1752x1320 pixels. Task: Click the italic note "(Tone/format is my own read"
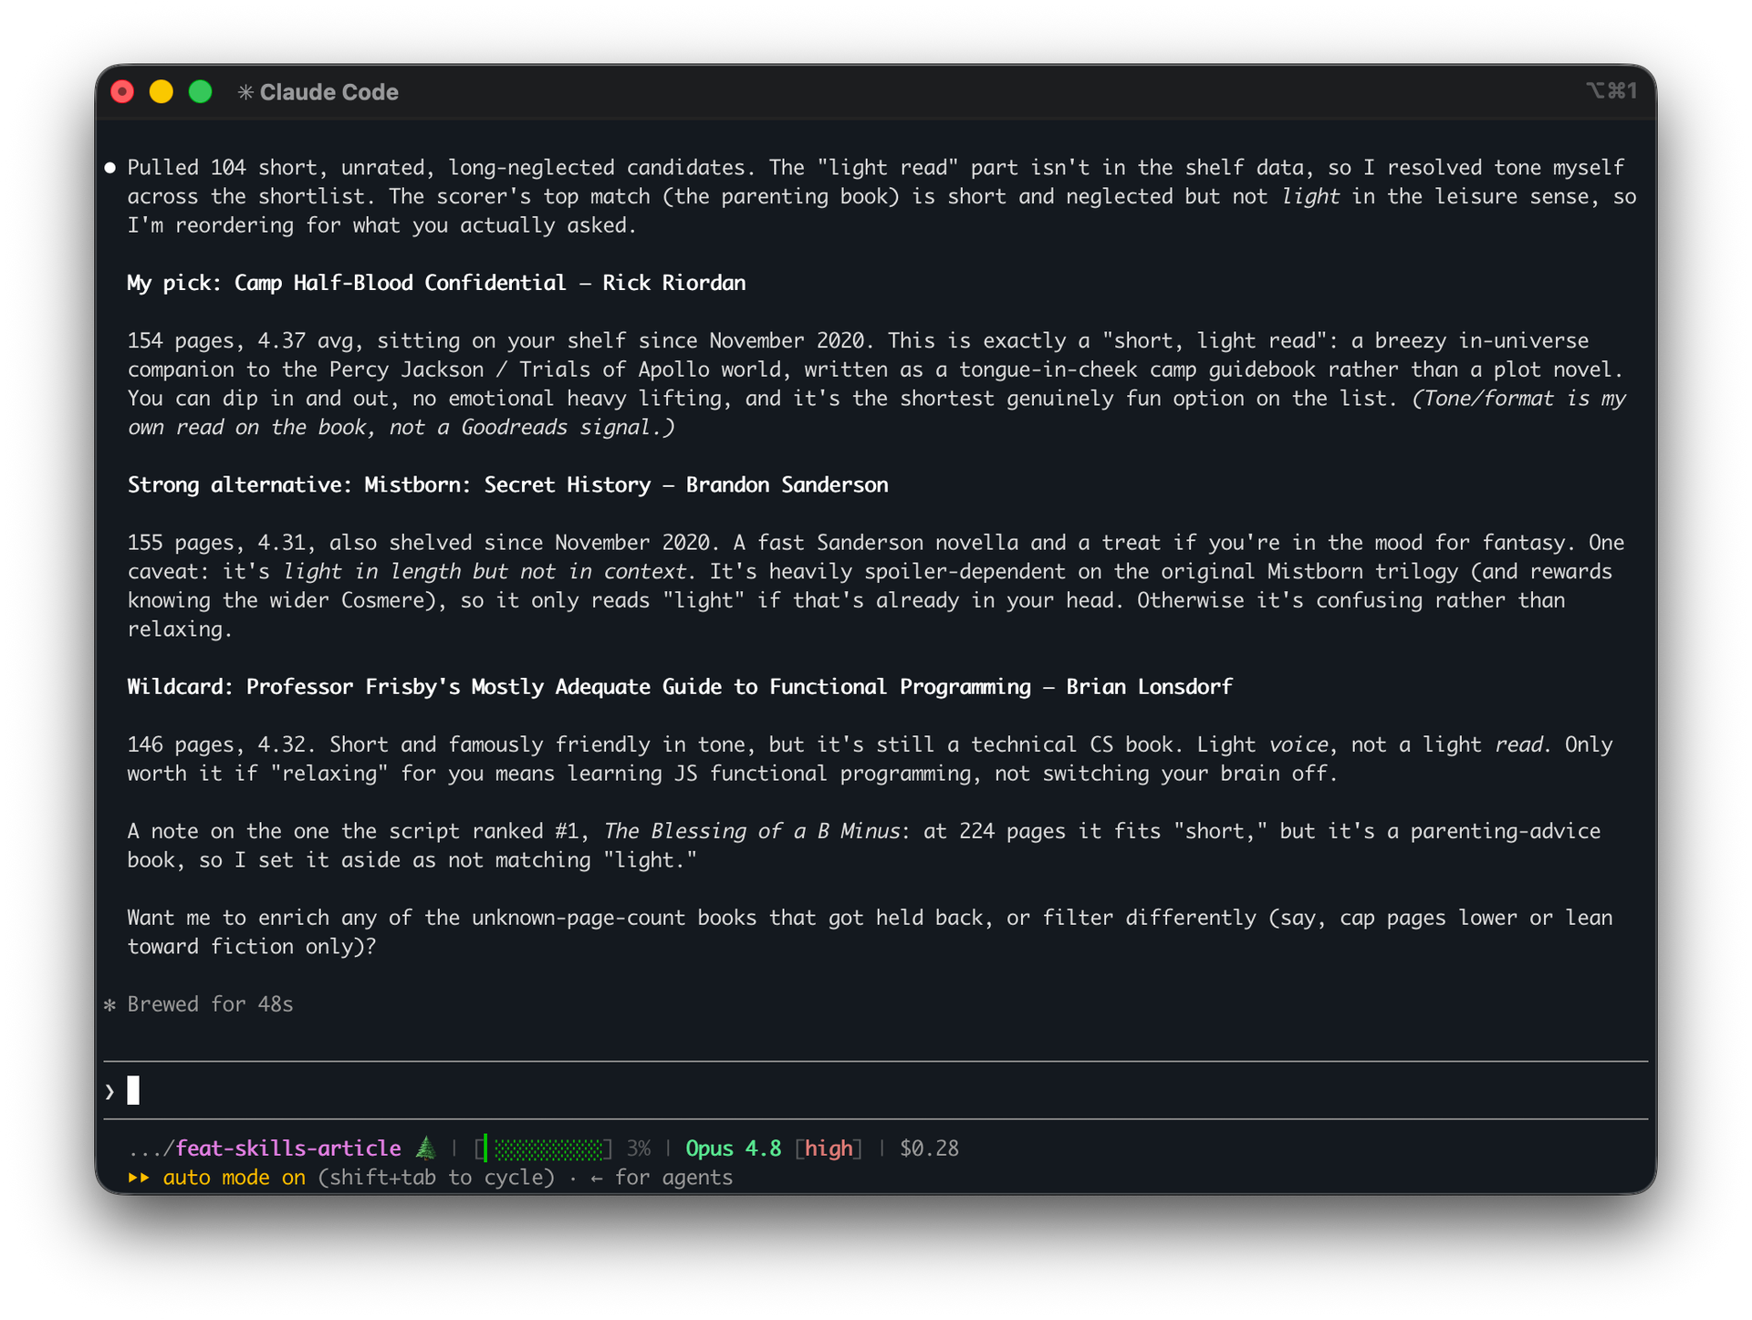pyautogui.click(x=877, y=412)
